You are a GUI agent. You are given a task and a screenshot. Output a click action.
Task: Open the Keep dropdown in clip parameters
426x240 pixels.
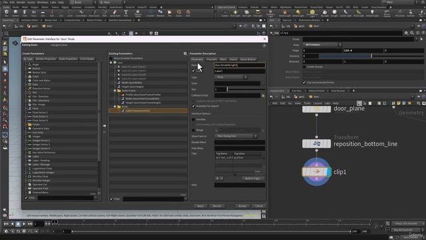[x=322, y=45]
